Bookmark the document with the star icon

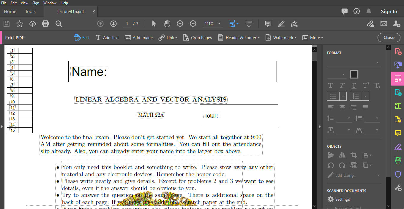click(19, 24)
